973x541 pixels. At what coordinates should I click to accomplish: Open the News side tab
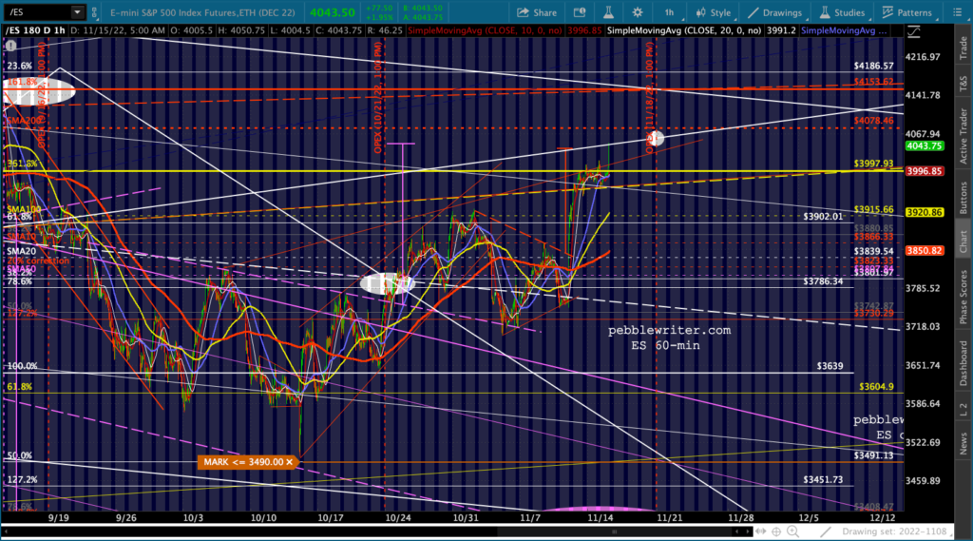pos(963,443)
